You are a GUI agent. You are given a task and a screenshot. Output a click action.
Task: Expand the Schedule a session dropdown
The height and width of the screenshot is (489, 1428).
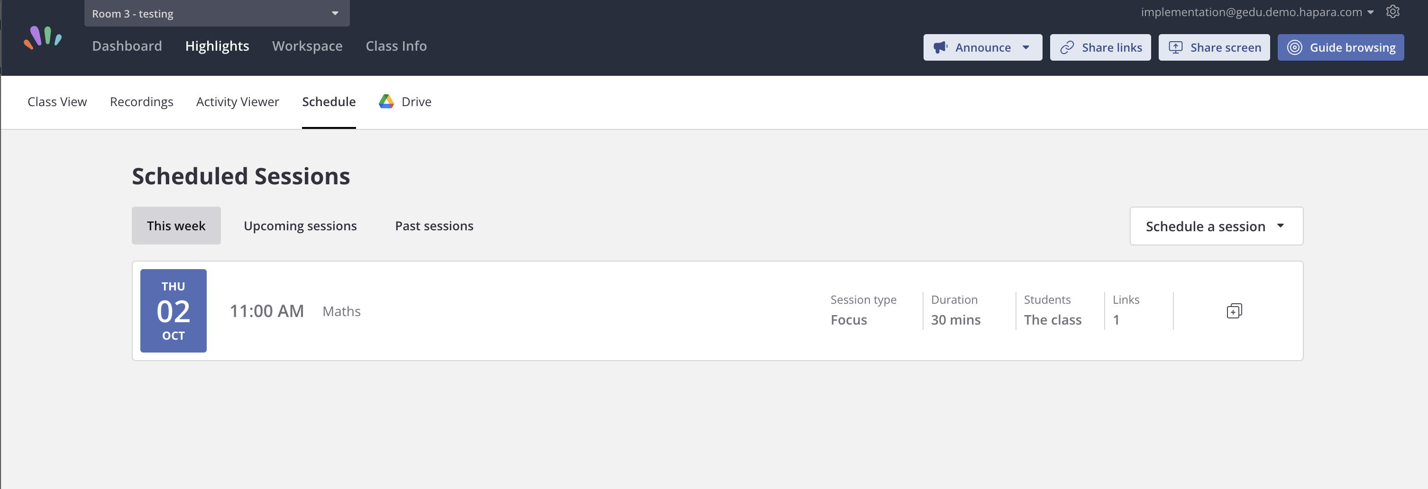pyautogui.click(x=1216, y=226)
